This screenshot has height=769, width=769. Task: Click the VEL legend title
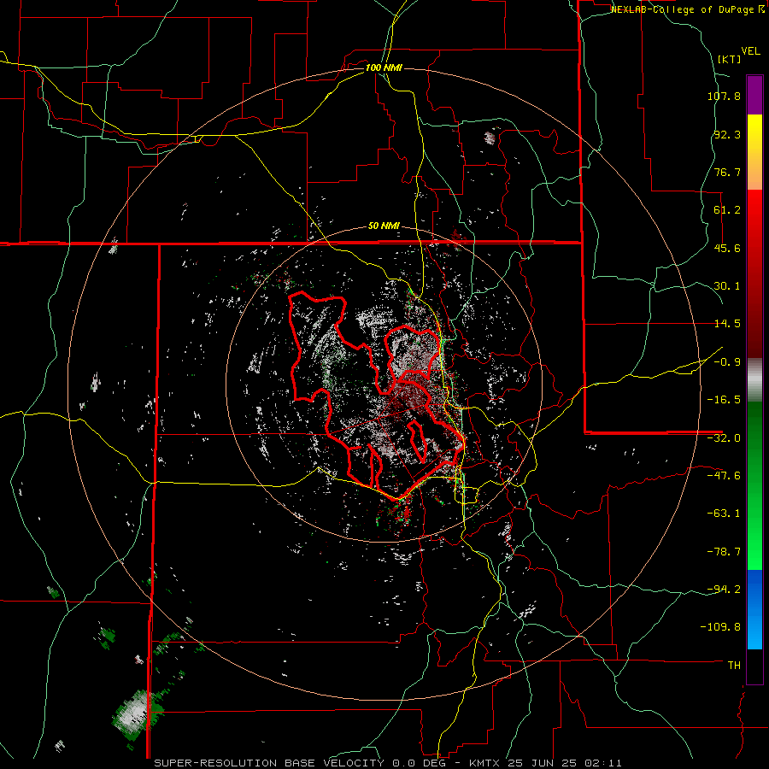pos(750,51)
